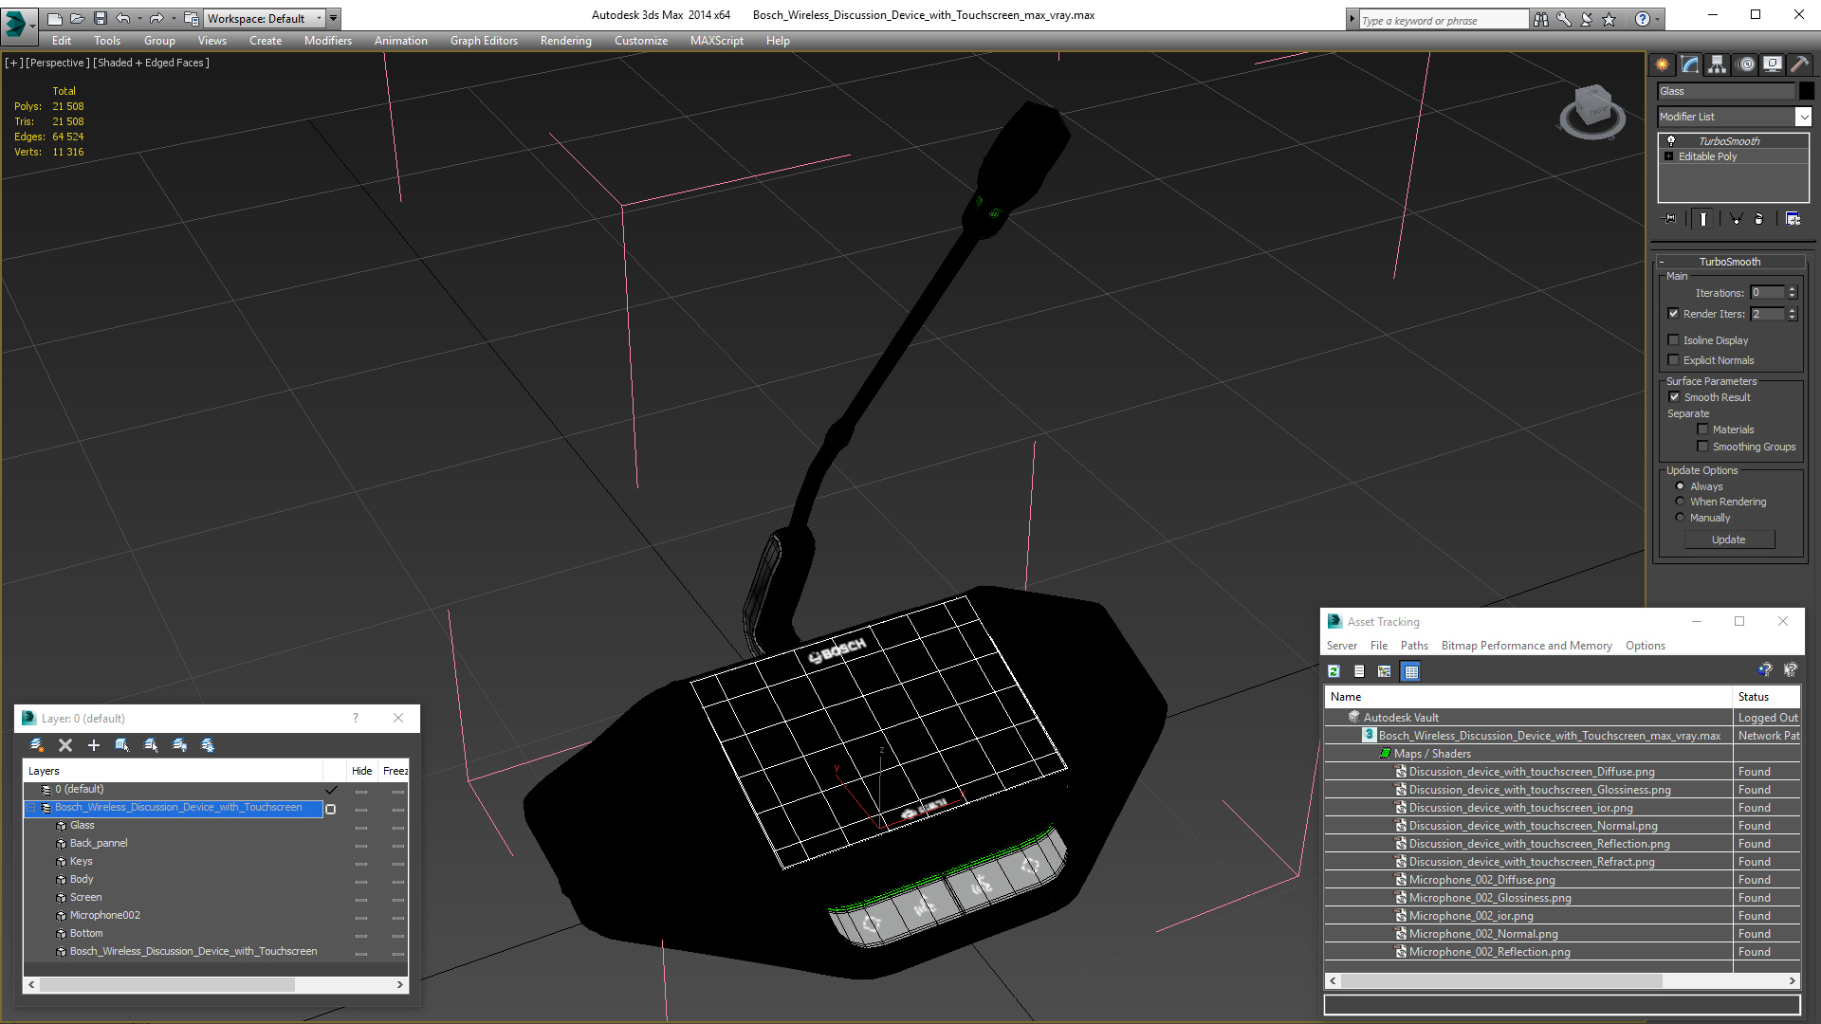Click the black object color swatch
This screenshot has height=1024, width=1821.
click(1807, 91)
